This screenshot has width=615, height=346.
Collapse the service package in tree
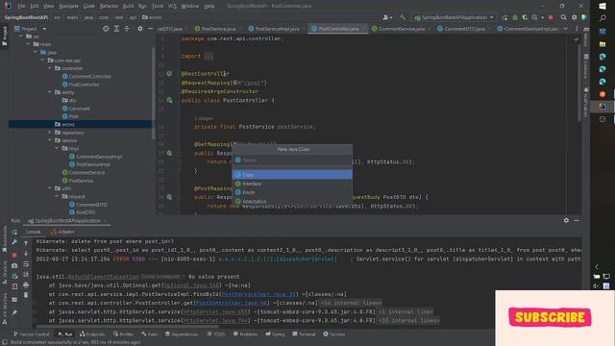coord(50,140)
